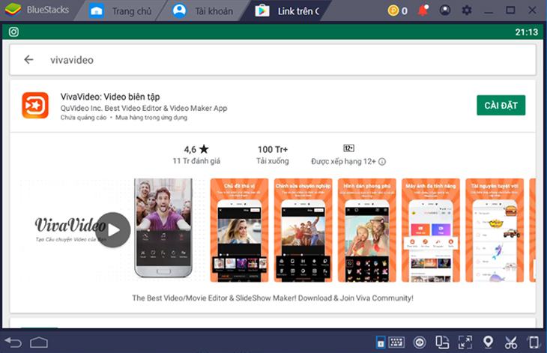Open the multi-instance/rotate screen icon

(x=442, y=343)
